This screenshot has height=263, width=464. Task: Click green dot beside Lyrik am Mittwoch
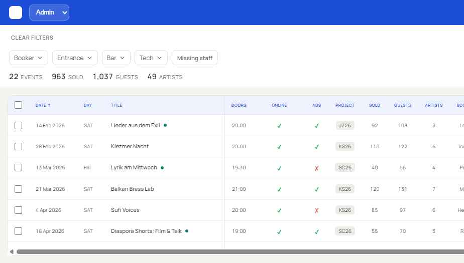[x=162, y=168]
